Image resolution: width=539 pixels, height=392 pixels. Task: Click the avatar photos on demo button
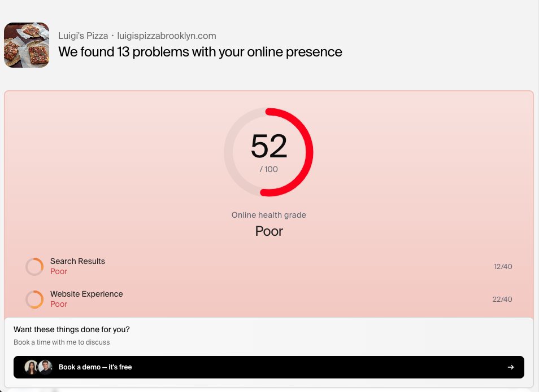tap(38, 367)
